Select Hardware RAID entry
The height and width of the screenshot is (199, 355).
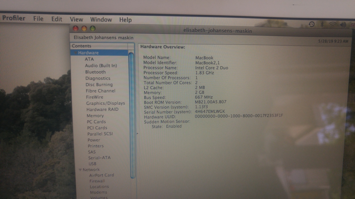[x=102, y=109]
